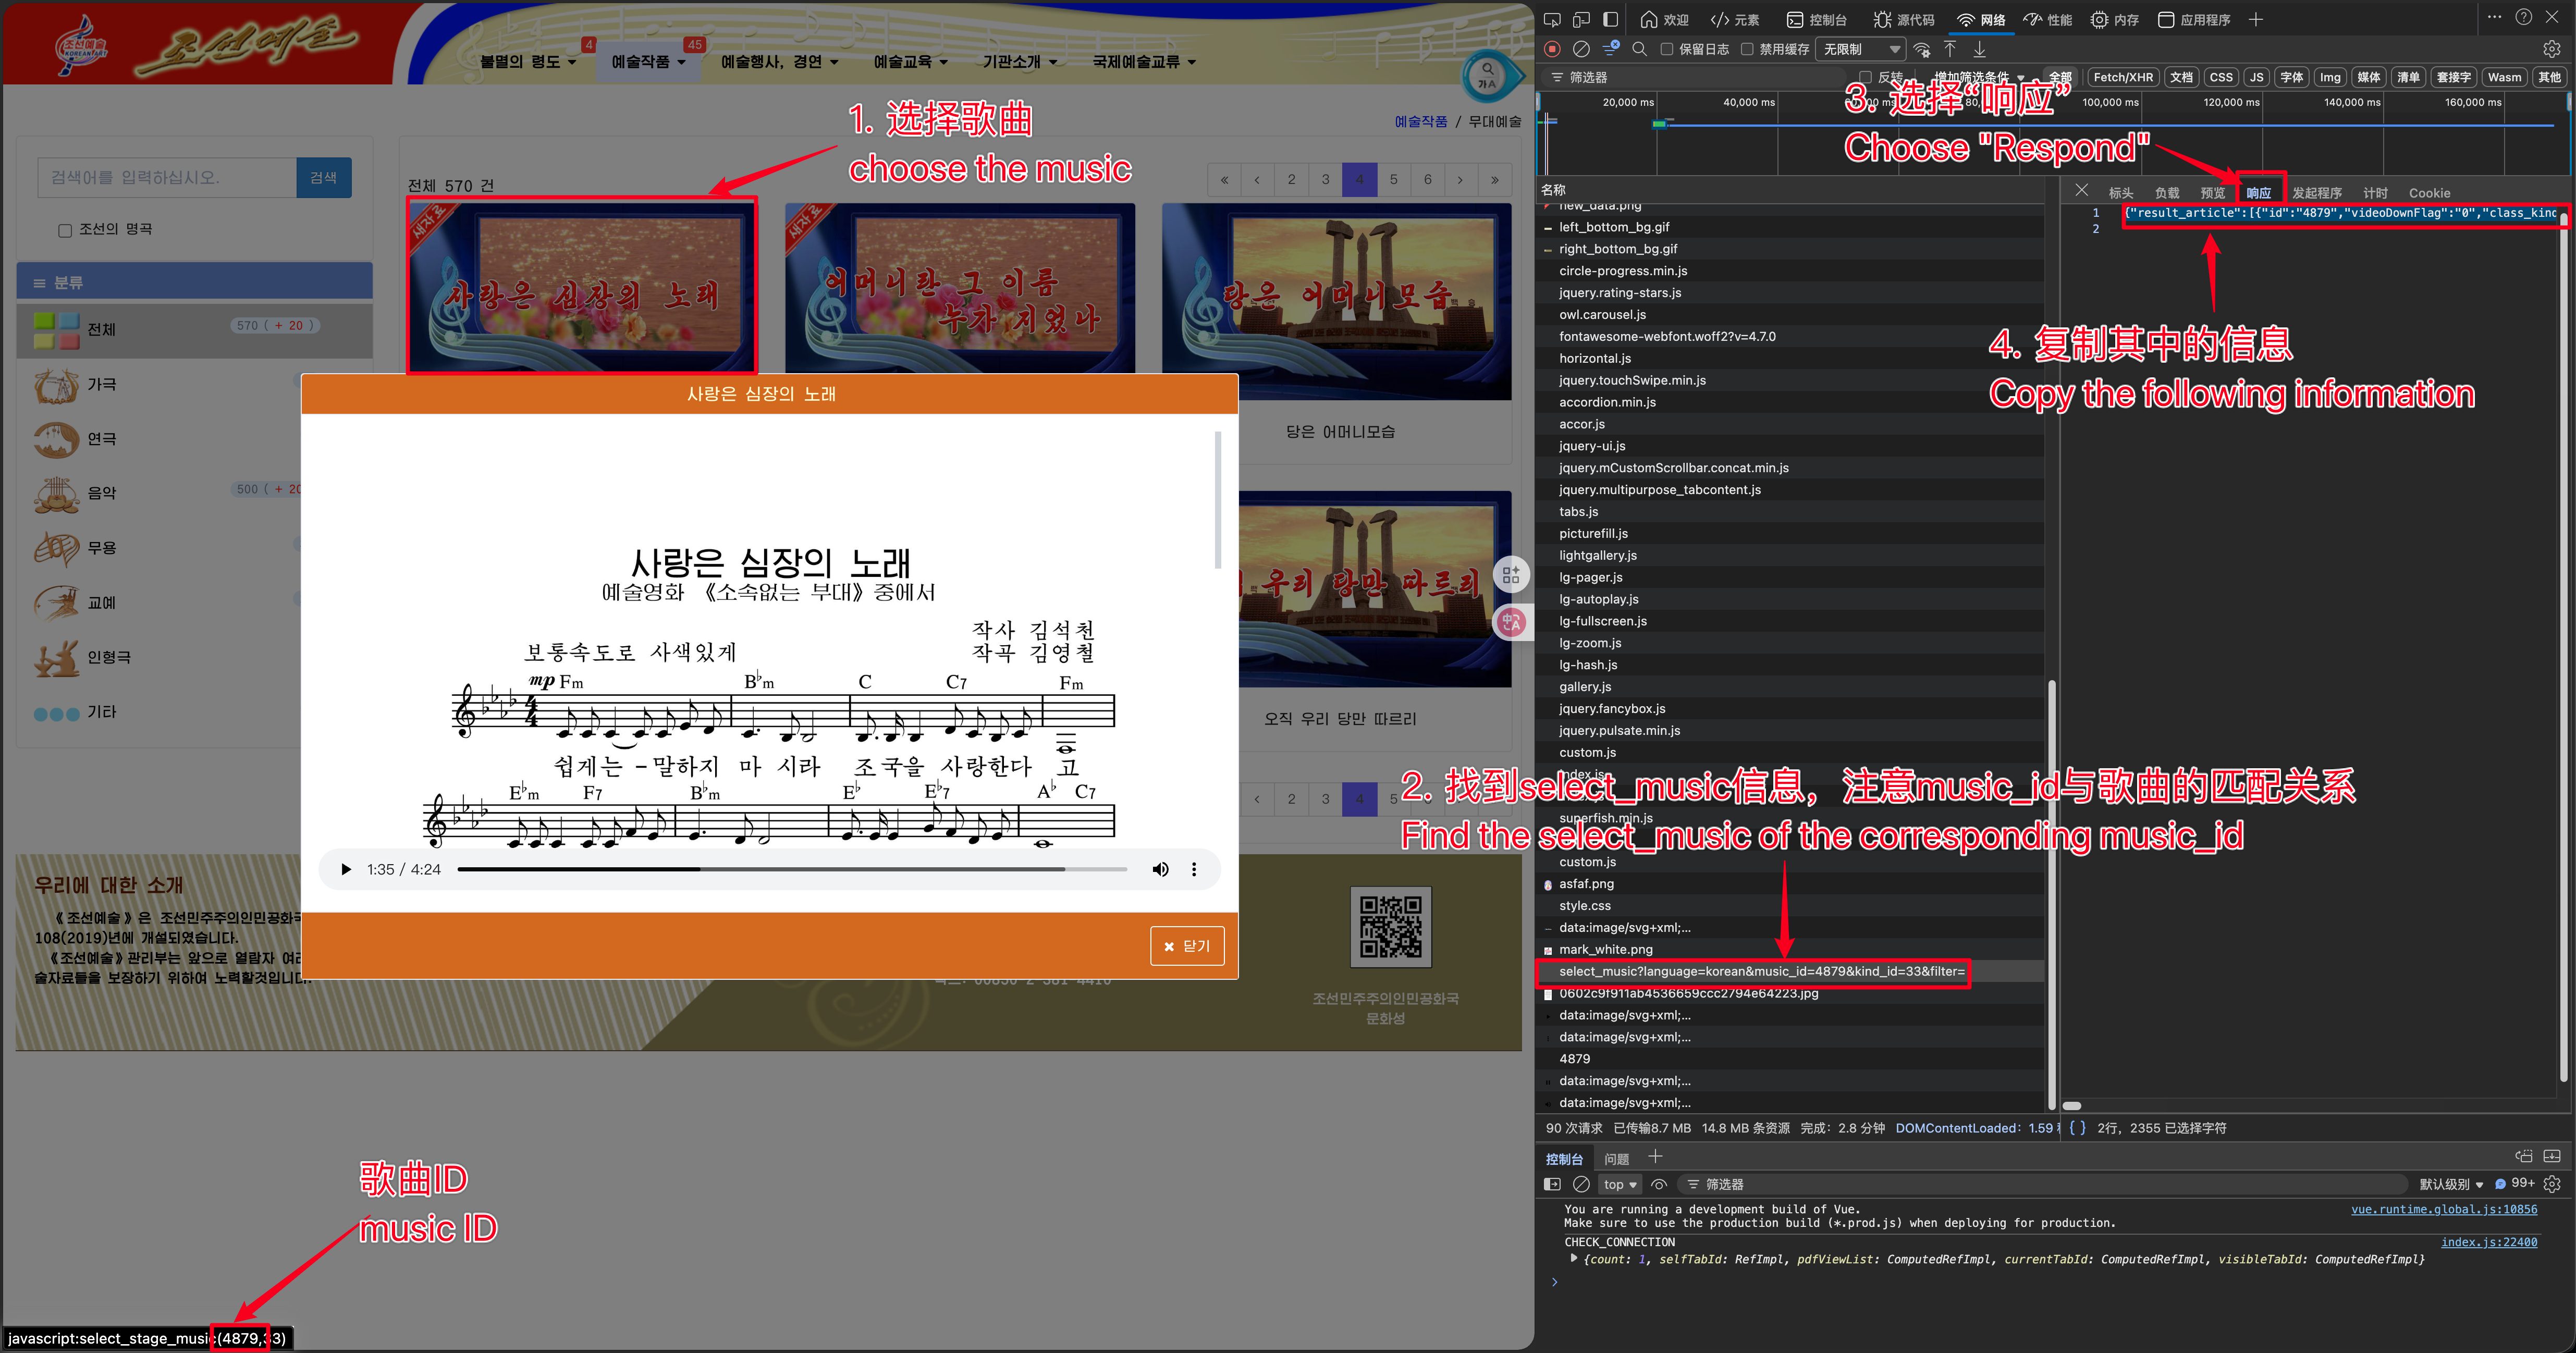Screen dimensions: 2576x1353
Task: Check the 조선의 명곡 checkbox
Action: (x=65, y=230)
